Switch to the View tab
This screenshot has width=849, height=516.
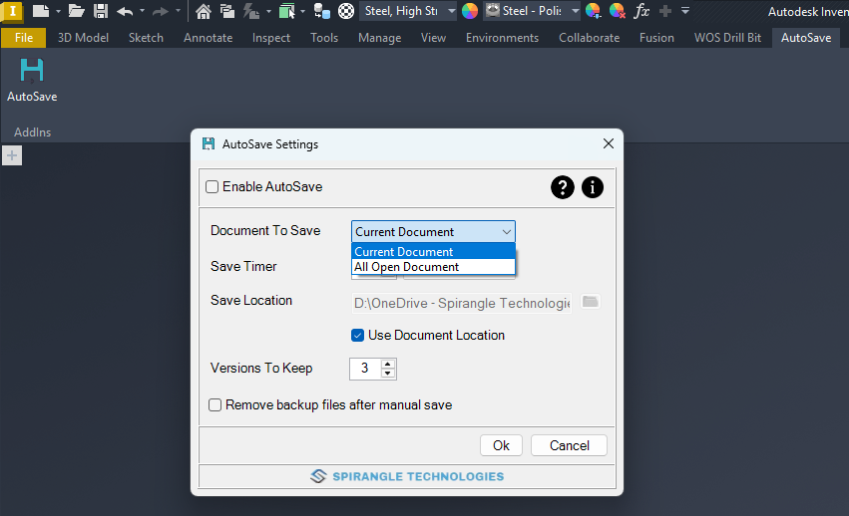click(433, 38)
